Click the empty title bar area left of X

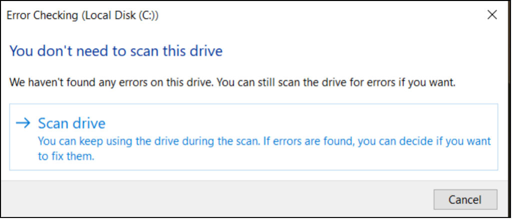click(325, 15)
